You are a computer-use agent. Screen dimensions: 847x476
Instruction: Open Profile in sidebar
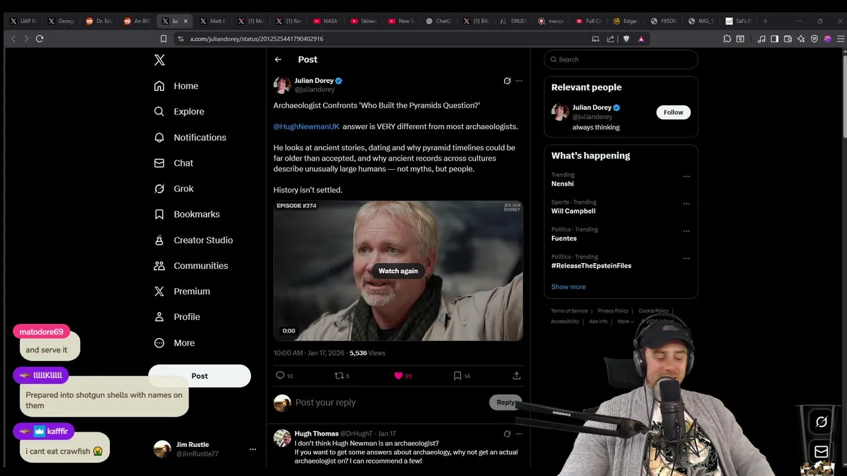point(177,317)
